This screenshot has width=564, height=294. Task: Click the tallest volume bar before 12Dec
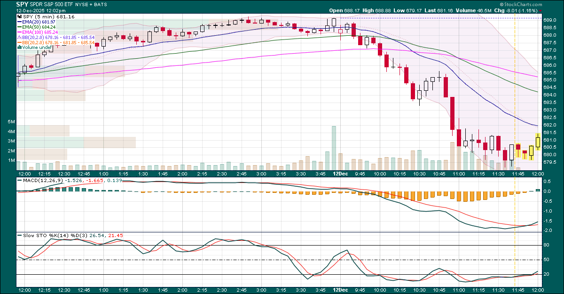(x=334, y=148)
